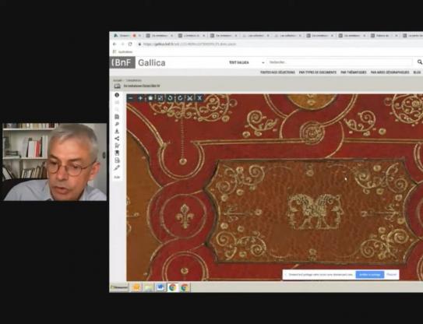Open the Aide help link in sidebar

click(117, 178)
